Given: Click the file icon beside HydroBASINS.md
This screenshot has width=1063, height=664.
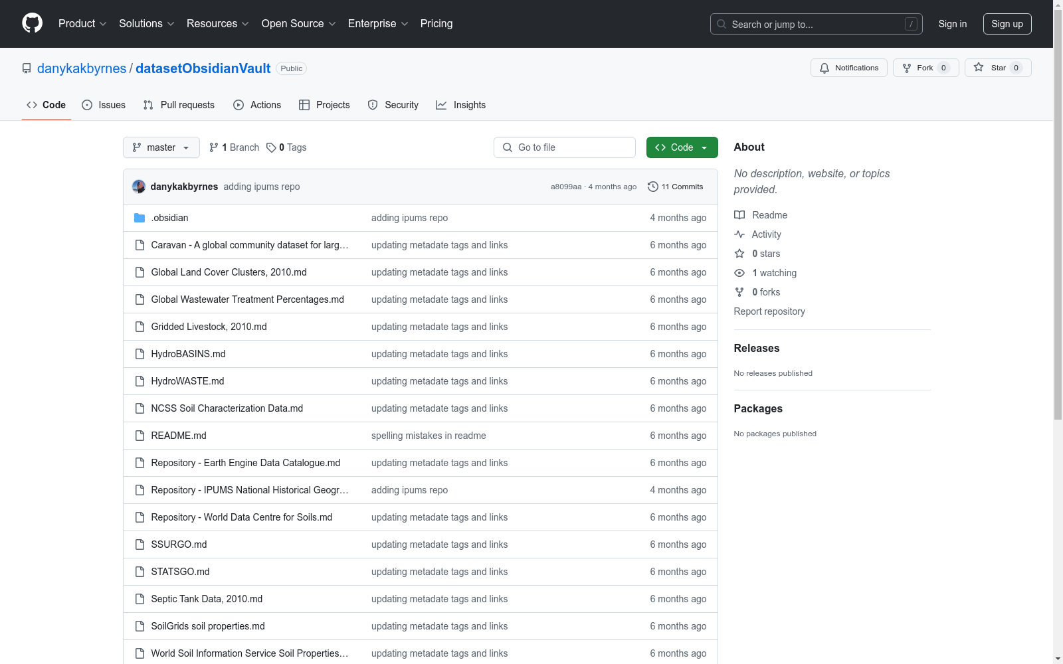Looking at the screenshot, I should tap(140, 354).
